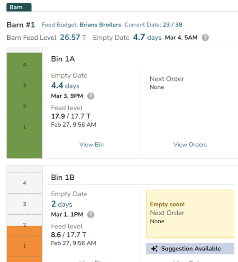
Task: Click Current Date 23 / 38 value
Action: click(x=173, y=25)
